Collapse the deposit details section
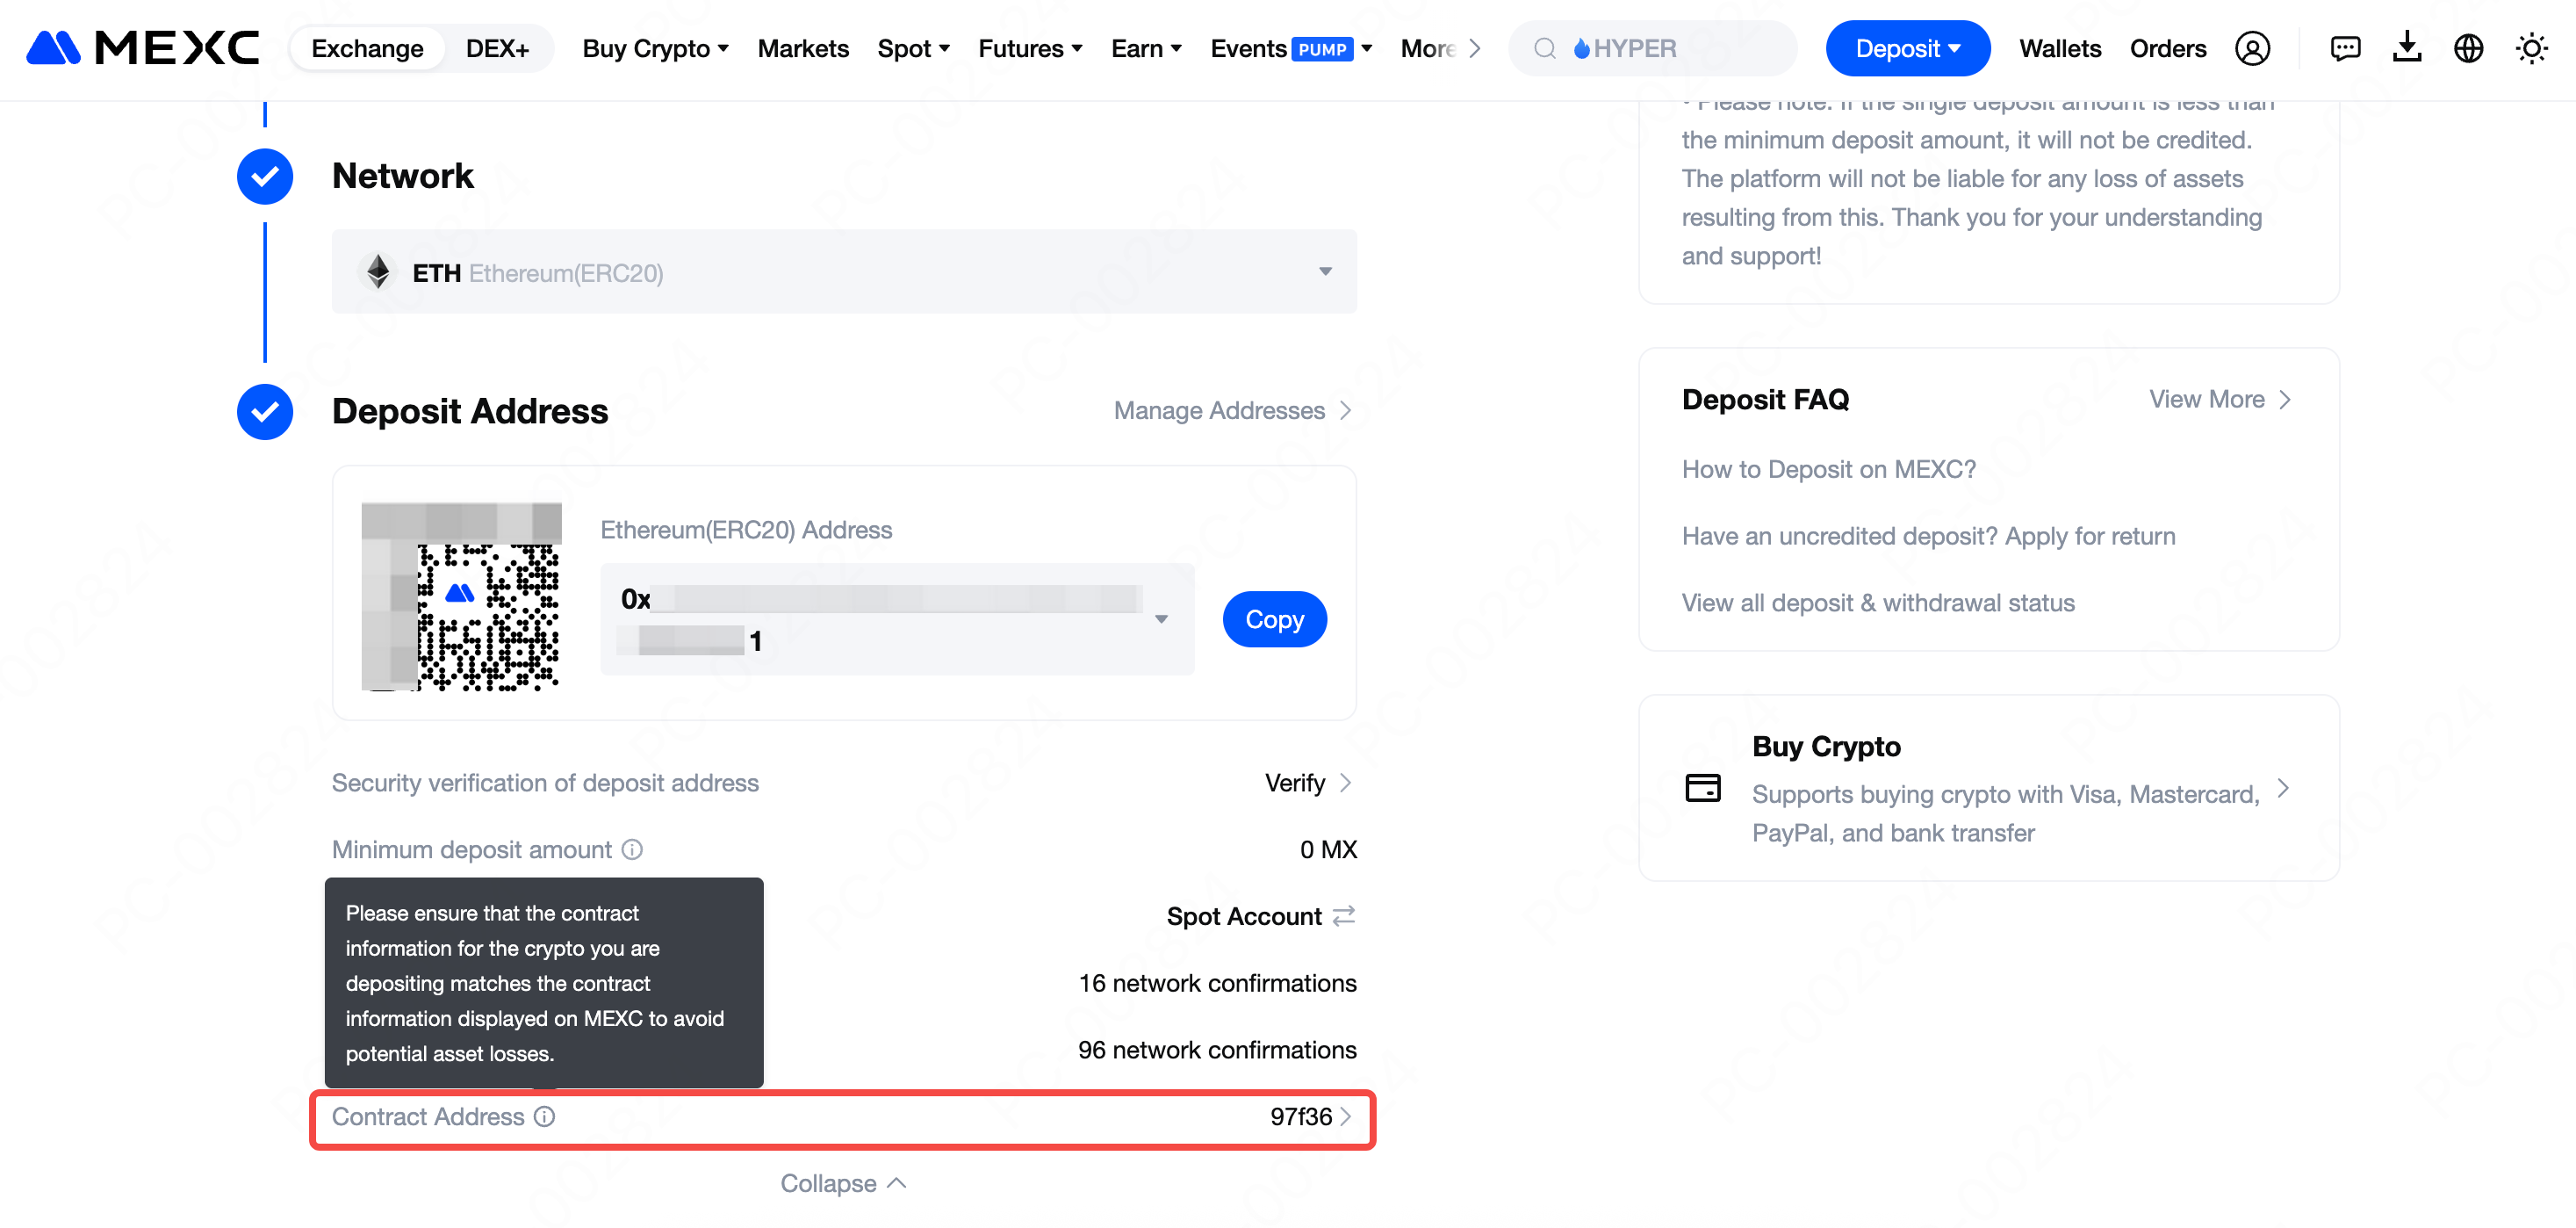This screenshot has width=2576, height=1228. coord(843,1183)
